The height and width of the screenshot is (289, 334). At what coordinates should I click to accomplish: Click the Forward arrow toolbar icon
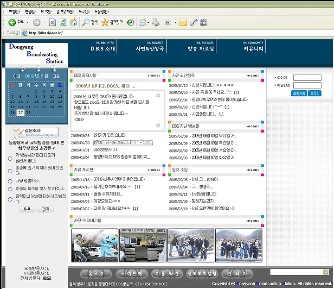coord(37,22)
